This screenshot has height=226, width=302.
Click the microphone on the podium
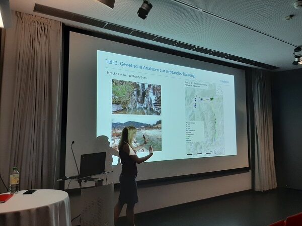pos(73,156)
